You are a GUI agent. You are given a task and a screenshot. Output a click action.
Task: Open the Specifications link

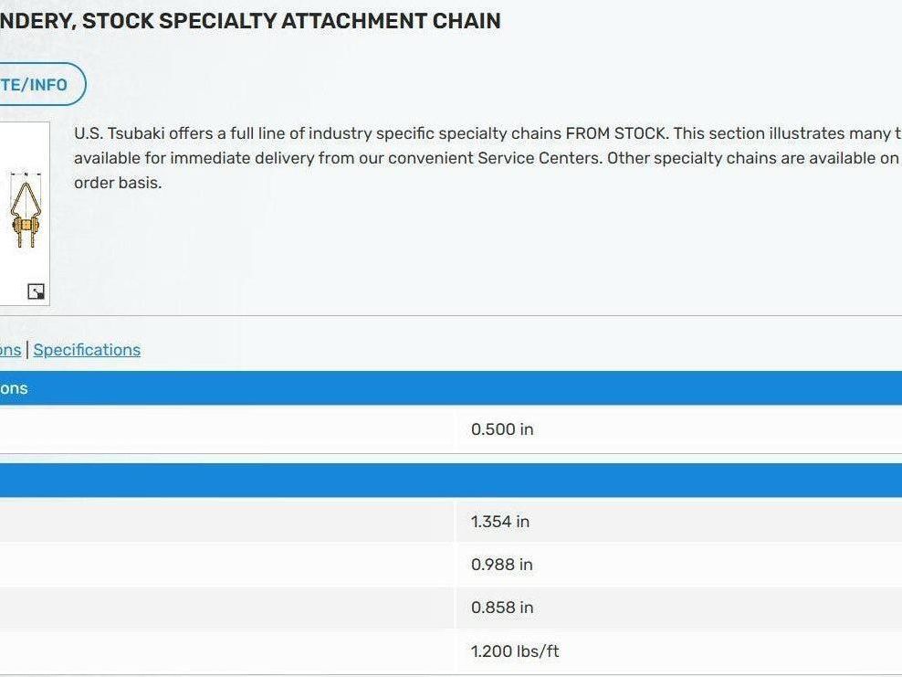point(87,350)
